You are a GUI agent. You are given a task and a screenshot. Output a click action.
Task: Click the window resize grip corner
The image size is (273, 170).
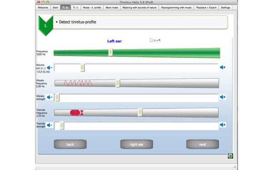[x=235, y=167]
